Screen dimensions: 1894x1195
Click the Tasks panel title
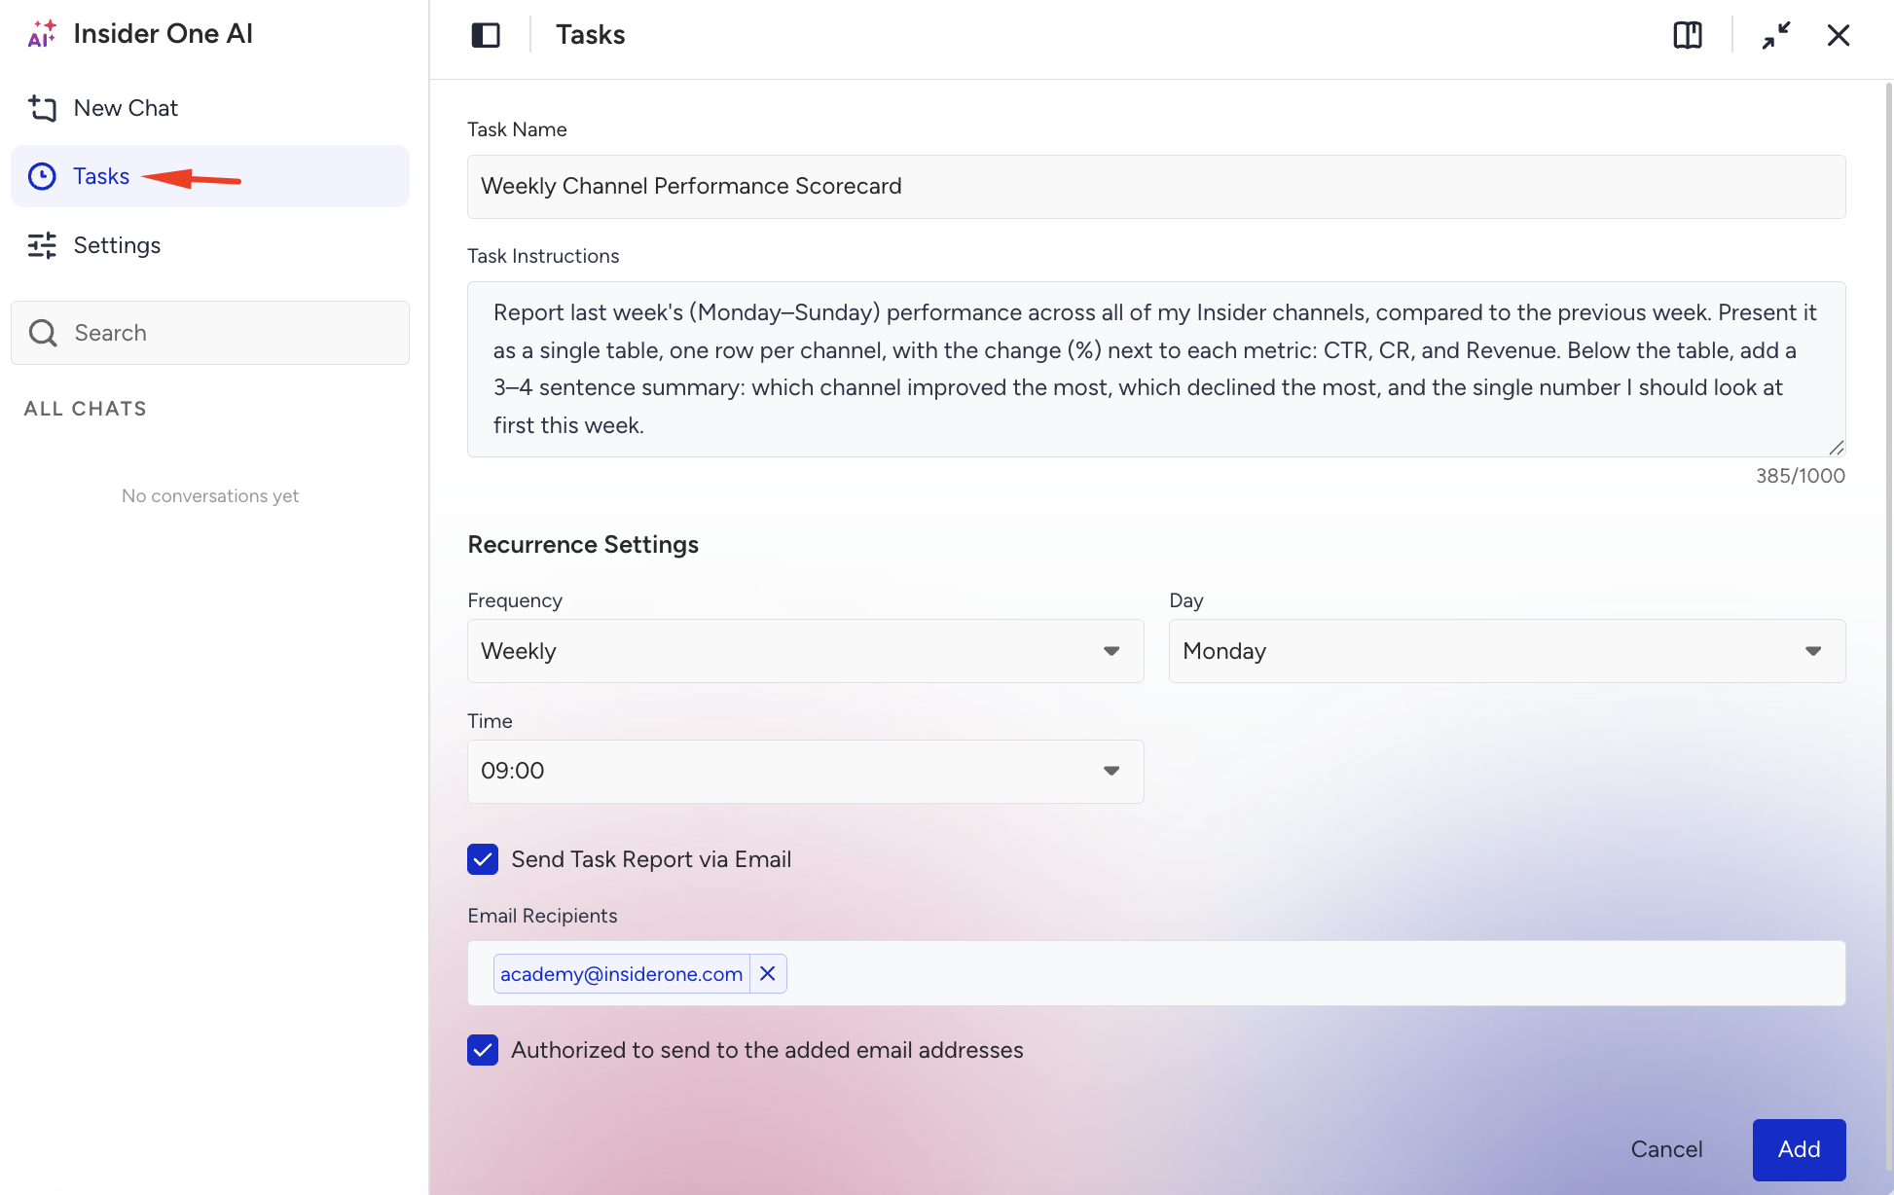coord(590,35)
